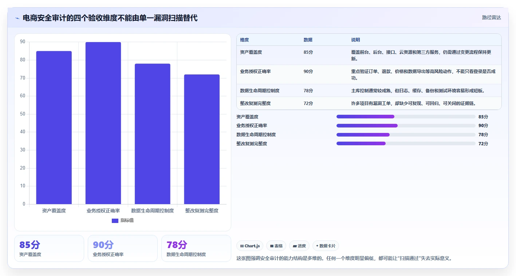Open the 78分 数据生命周期控制度 data card
The image size is (516, 276).
(x=196, y=248)
